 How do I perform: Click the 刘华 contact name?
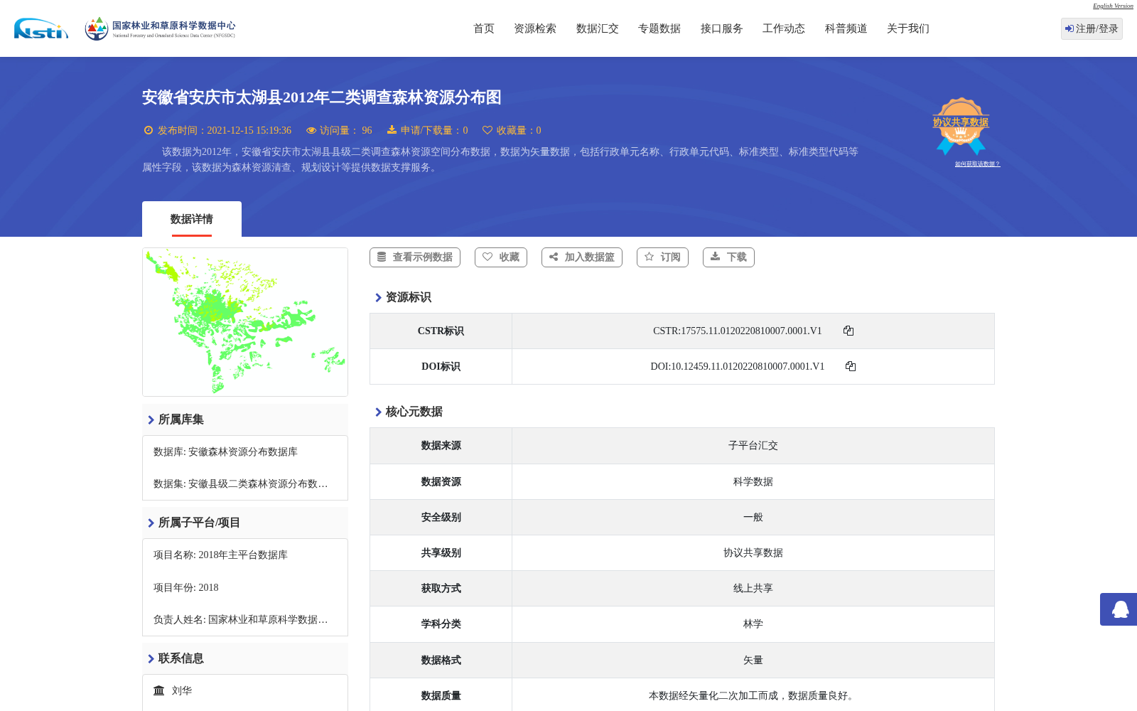click(182, 691)
